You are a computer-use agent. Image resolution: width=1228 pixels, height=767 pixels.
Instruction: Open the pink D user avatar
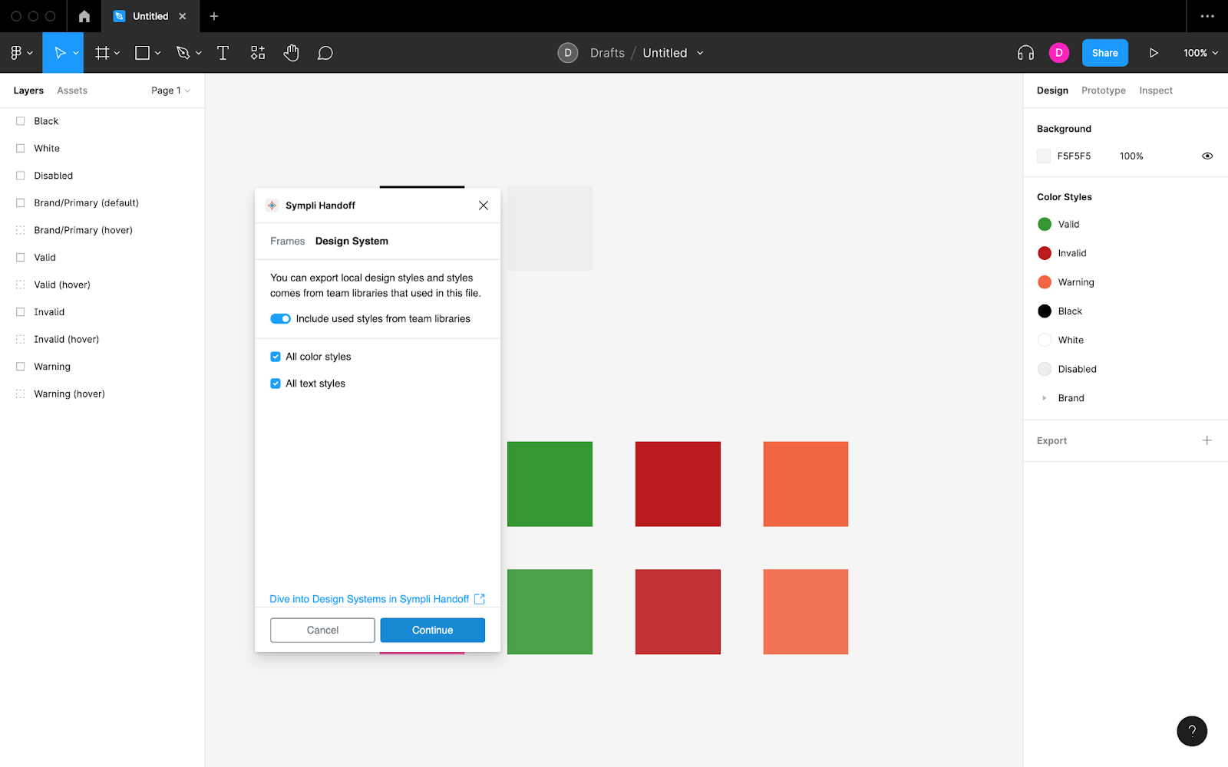1059,53
